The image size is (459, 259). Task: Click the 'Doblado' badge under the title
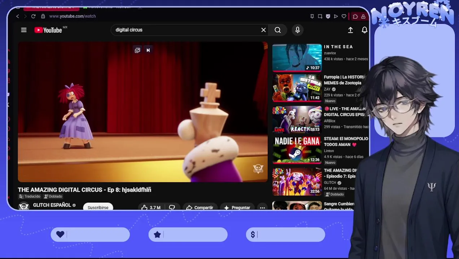pyautogui.click(x=53, y=196)
